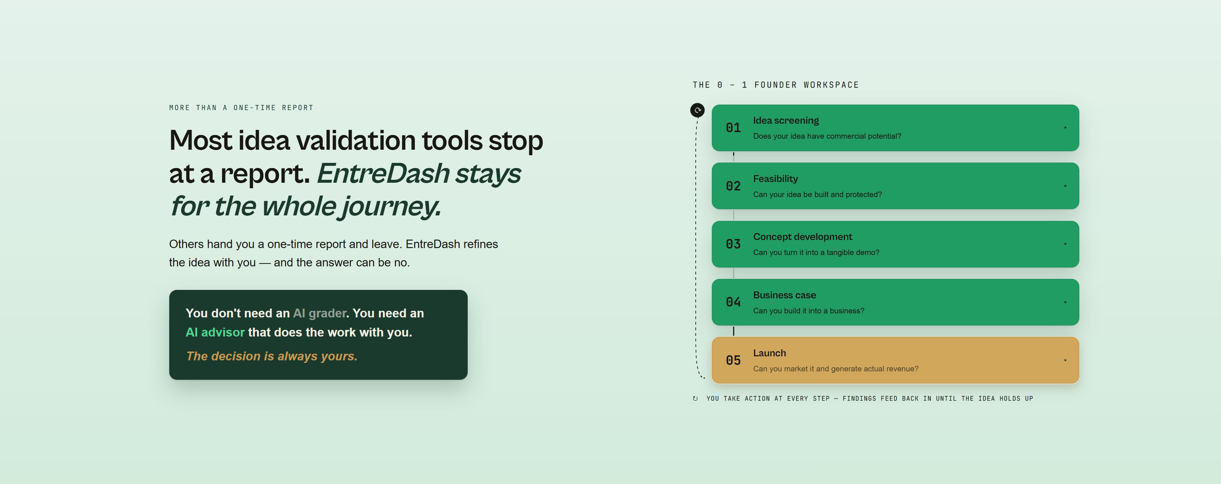Image resolution: width=1221 pixels, height=484 pixels.
Task: Select the "Feasibility" step title
Action: pyautogui.click(x=775, y=179)
